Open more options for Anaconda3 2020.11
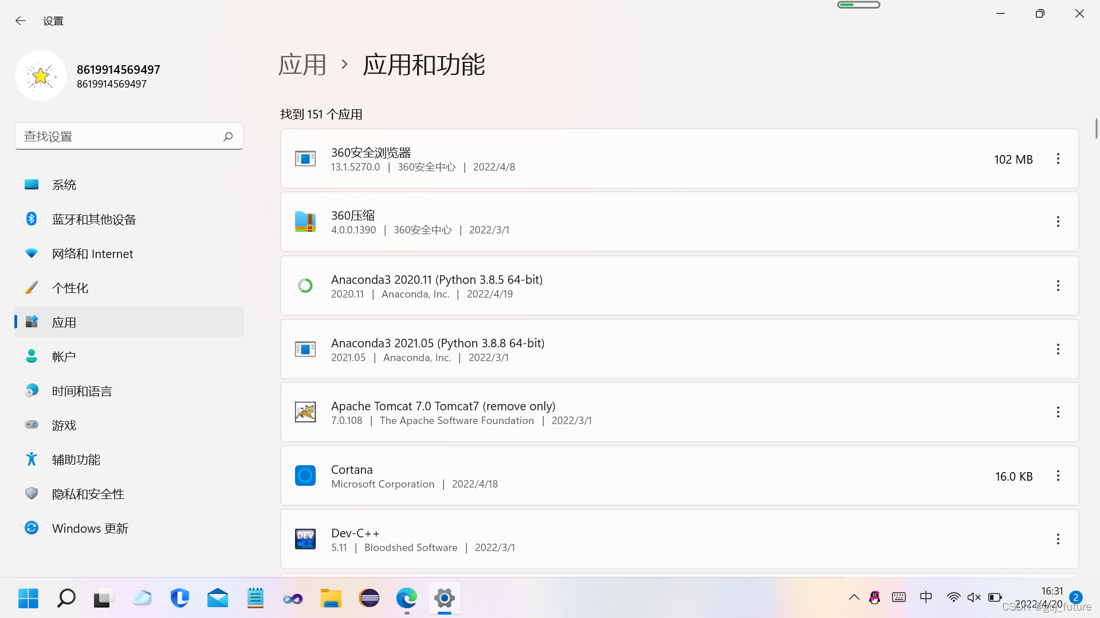Screen dimensions: 1100x618 (x=1058, y=286)
